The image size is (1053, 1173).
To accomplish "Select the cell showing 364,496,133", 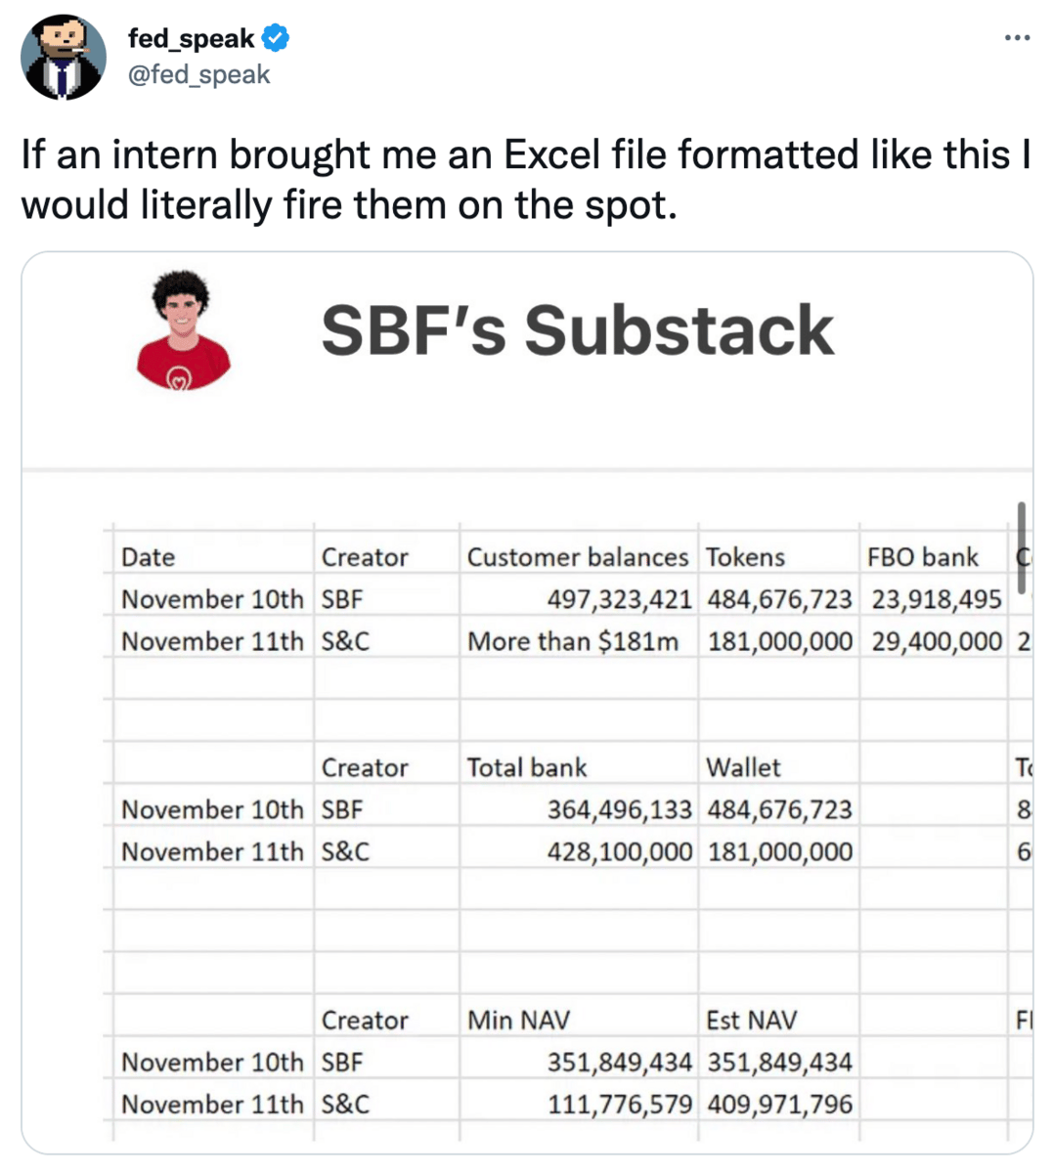I will [x=579, y=808].
